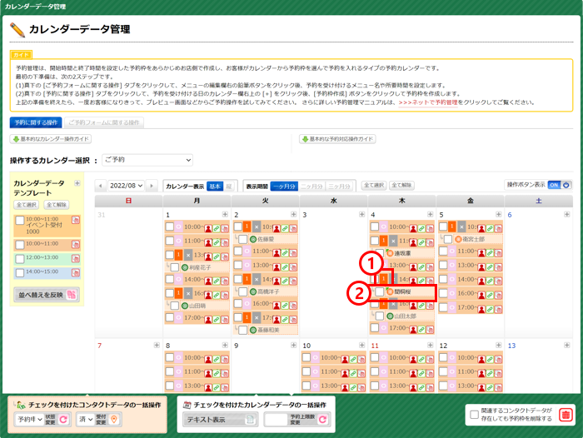Select 基本 calendar display mode
The height and width of the screenshot is (438, 583).
pos(215,187)
